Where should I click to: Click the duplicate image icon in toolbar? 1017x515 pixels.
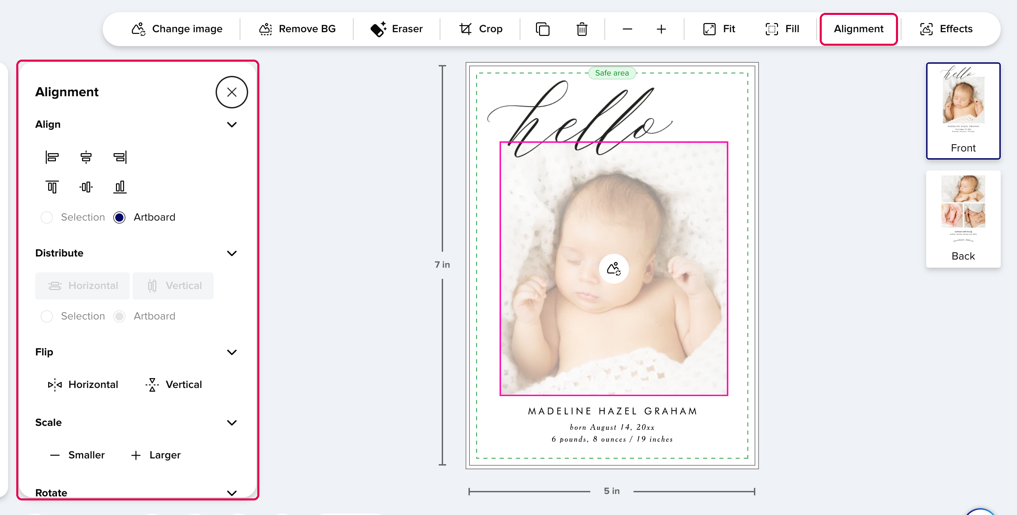tap(542, 29)
